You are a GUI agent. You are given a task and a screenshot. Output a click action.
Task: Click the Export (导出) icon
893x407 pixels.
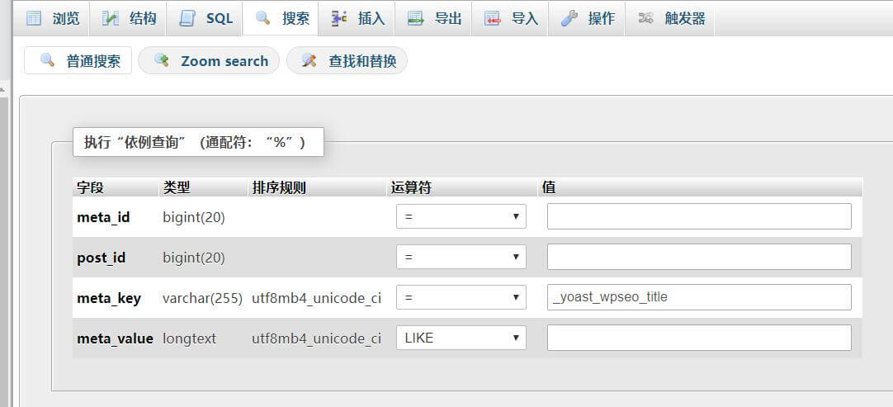coord(415,18)
